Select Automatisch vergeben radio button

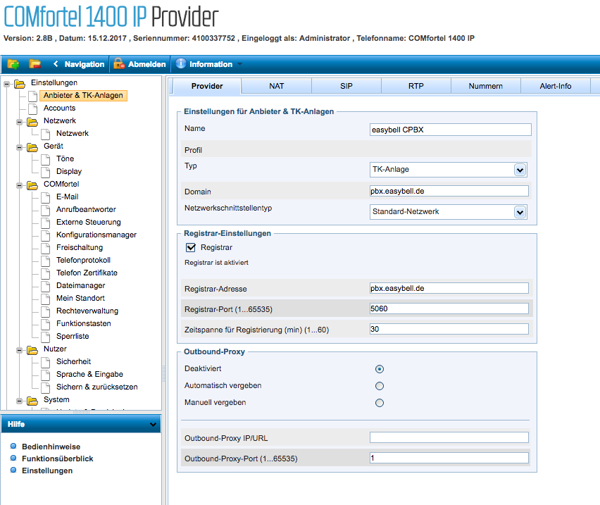[379, 386]
